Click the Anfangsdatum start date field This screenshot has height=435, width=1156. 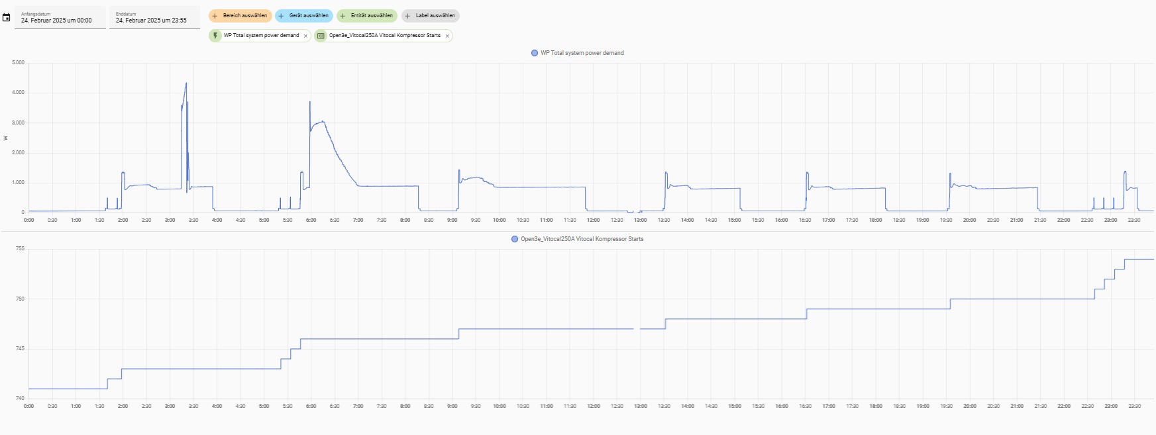click(60, 18)
